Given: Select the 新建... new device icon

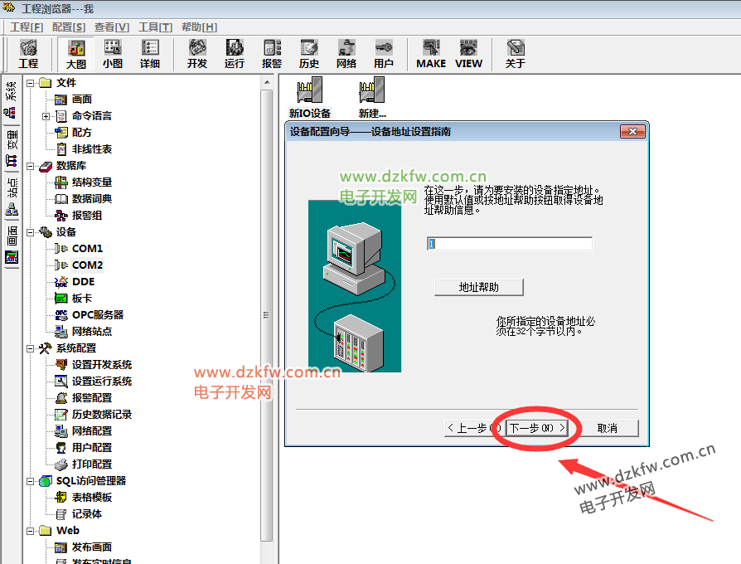Looking at the screenshot, I should pos(372,98).
